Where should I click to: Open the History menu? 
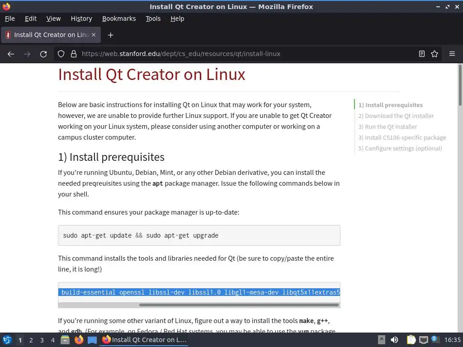(81, 19)
